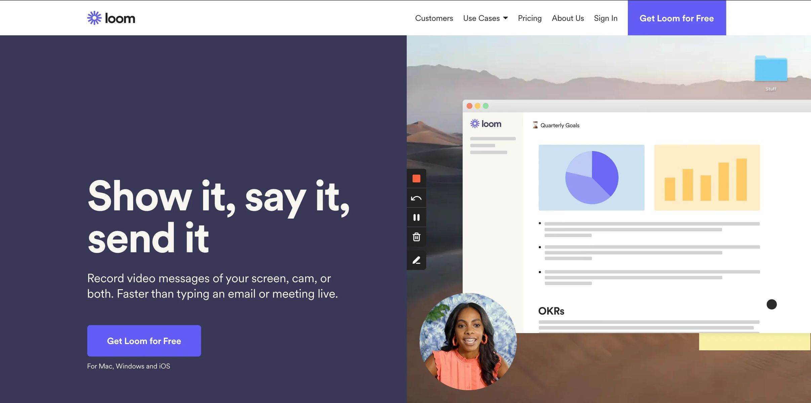Click hero Get Loom for Free button

tap(144, 341)
